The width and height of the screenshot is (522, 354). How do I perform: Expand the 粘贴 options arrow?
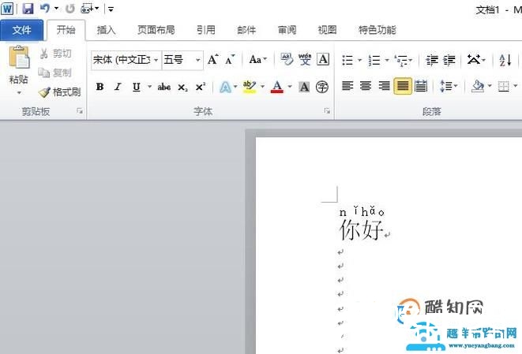point(19,92)
